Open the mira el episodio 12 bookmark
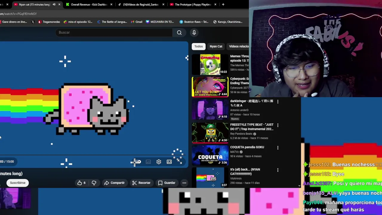The image size is (382, 215). pos(78,22)
